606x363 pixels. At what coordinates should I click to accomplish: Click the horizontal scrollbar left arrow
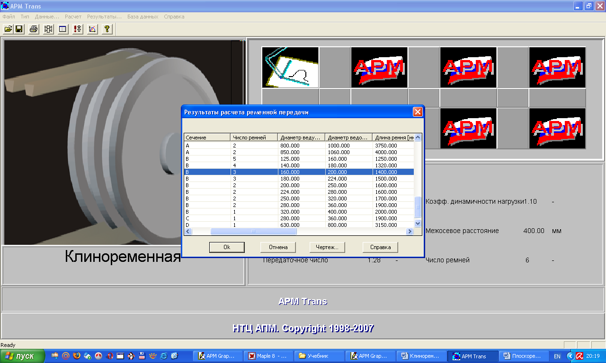coord(187,231)
